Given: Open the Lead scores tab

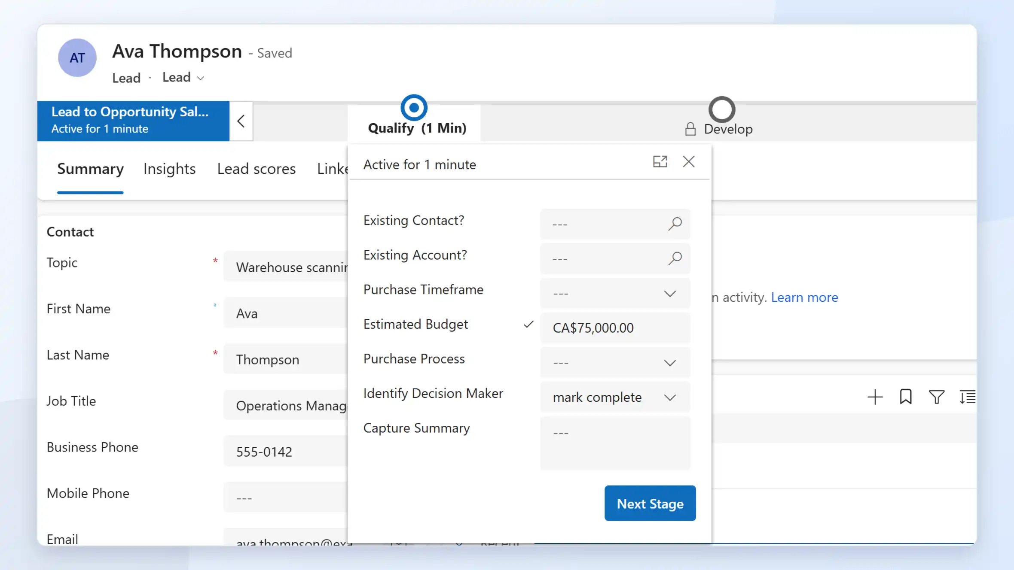Looking at the screenshot, I should click(257, 169).
